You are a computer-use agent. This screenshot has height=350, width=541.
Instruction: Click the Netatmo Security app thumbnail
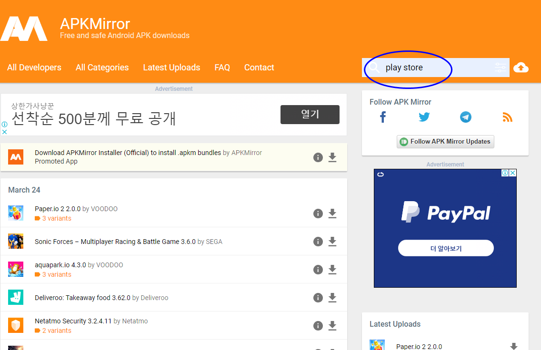coord(16,325)
